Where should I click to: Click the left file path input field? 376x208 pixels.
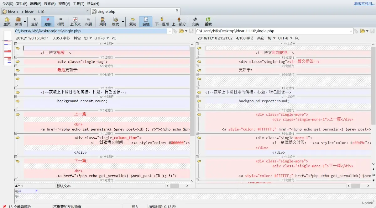pyautogui.click(x=91, y=31)
